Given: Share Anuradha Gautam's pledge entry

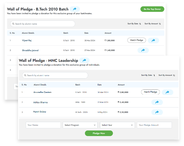Looking at the screenshot, I should (x=168, y=92).
